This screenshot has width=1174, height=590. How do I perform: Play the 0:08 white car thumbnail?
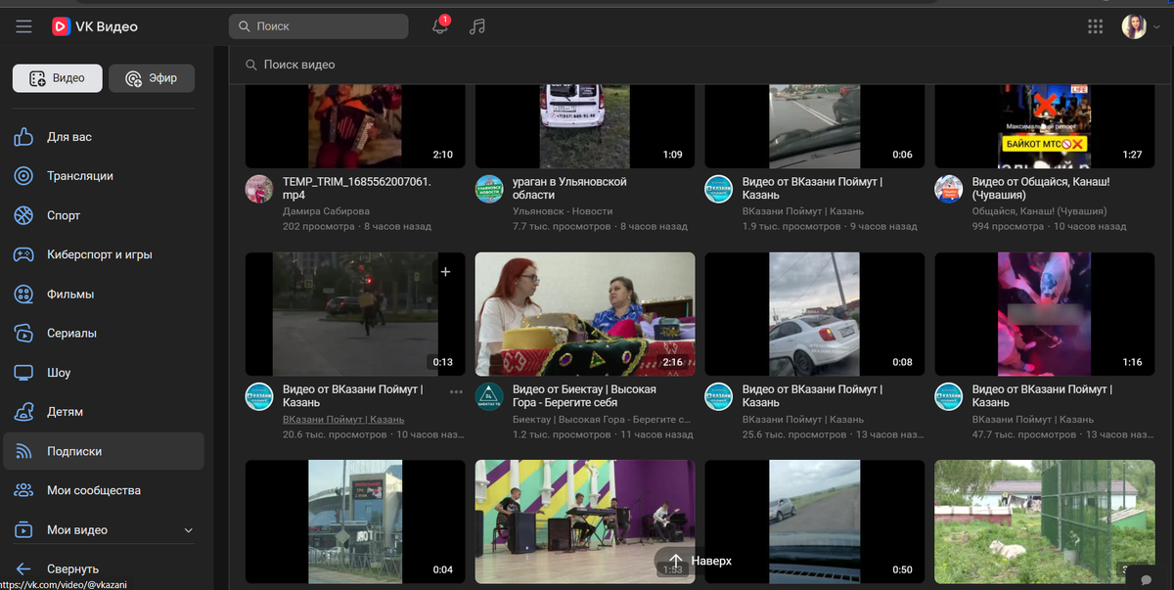pos(815,314)
